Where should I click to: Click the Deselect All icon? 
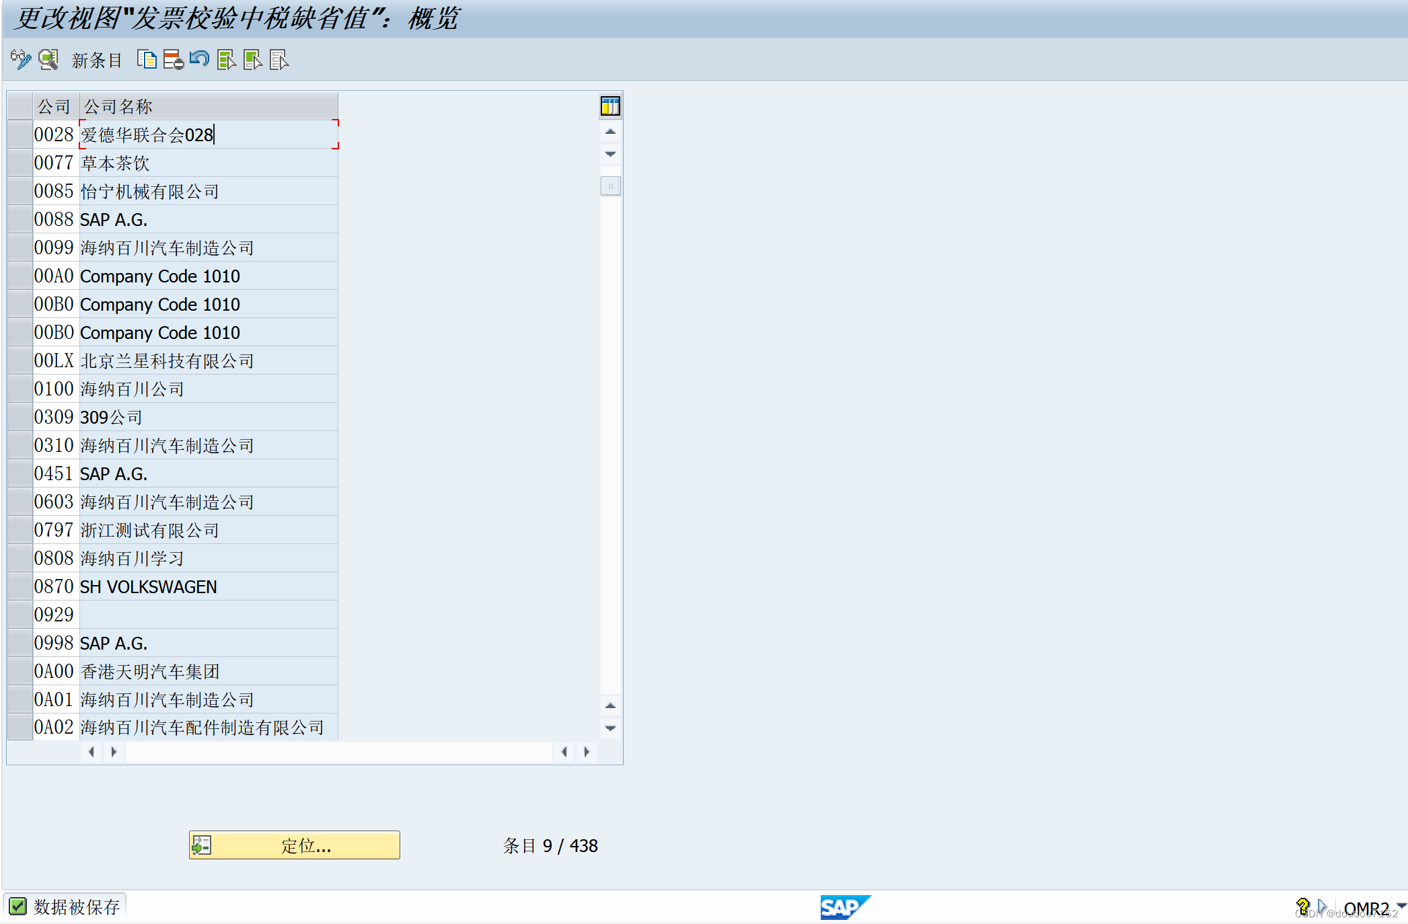(279, 60)
